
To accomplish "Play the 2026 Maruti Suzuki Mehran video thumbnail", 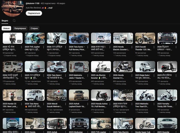I will [x=57, y=95].
